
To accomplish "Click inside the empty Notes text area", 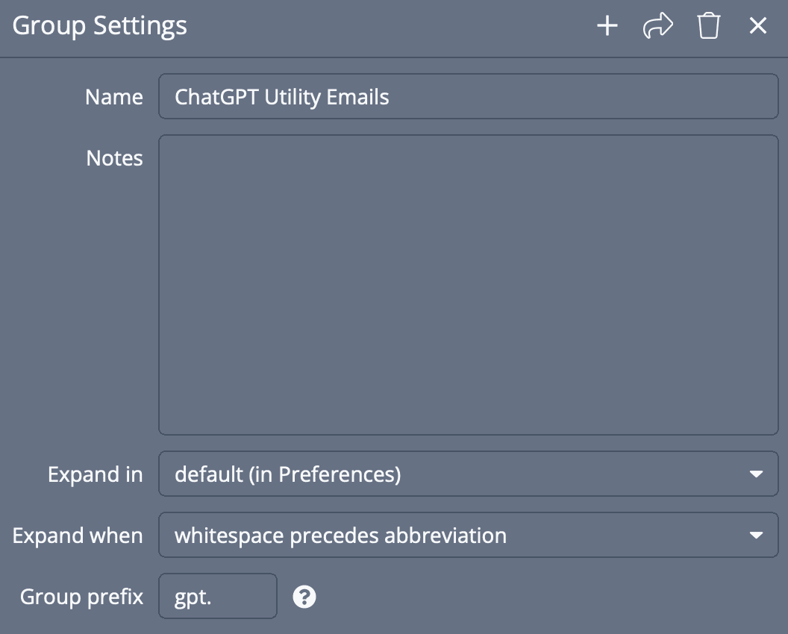I will pos(469,284).
